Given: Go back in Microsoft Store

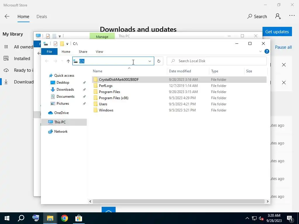Looking at the screenshot, I should (7, 16).
